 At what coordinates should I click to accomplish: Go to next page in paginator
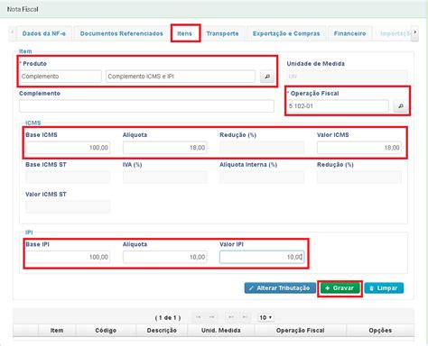pyautogui.click(x=231, y=317)
